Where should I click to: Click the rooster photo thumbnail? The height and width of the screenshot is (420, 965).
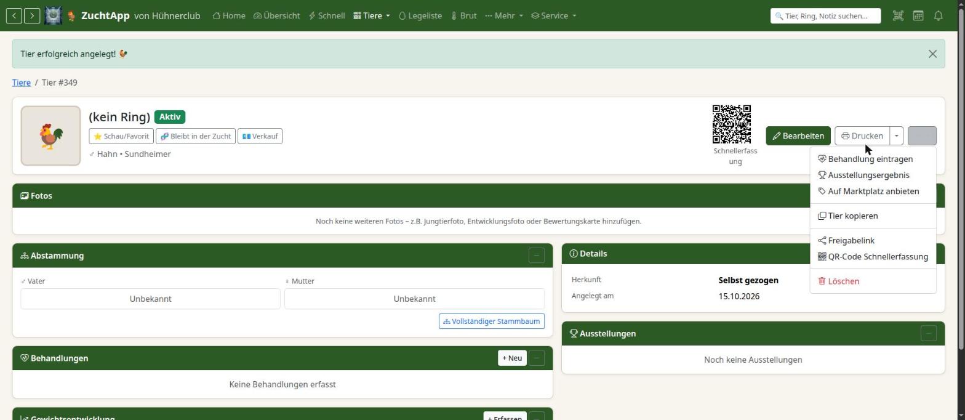point(50,135)
